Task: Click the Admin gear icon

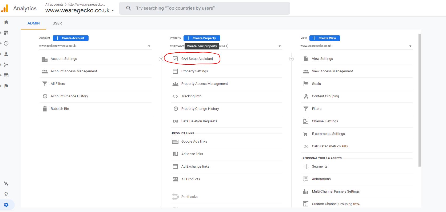Action: click(6, 205)
